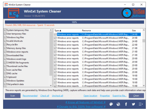The height and width of the screenshot is (111, 148).
Task: Click results list scroll up arrow
Action: [144, 30]
